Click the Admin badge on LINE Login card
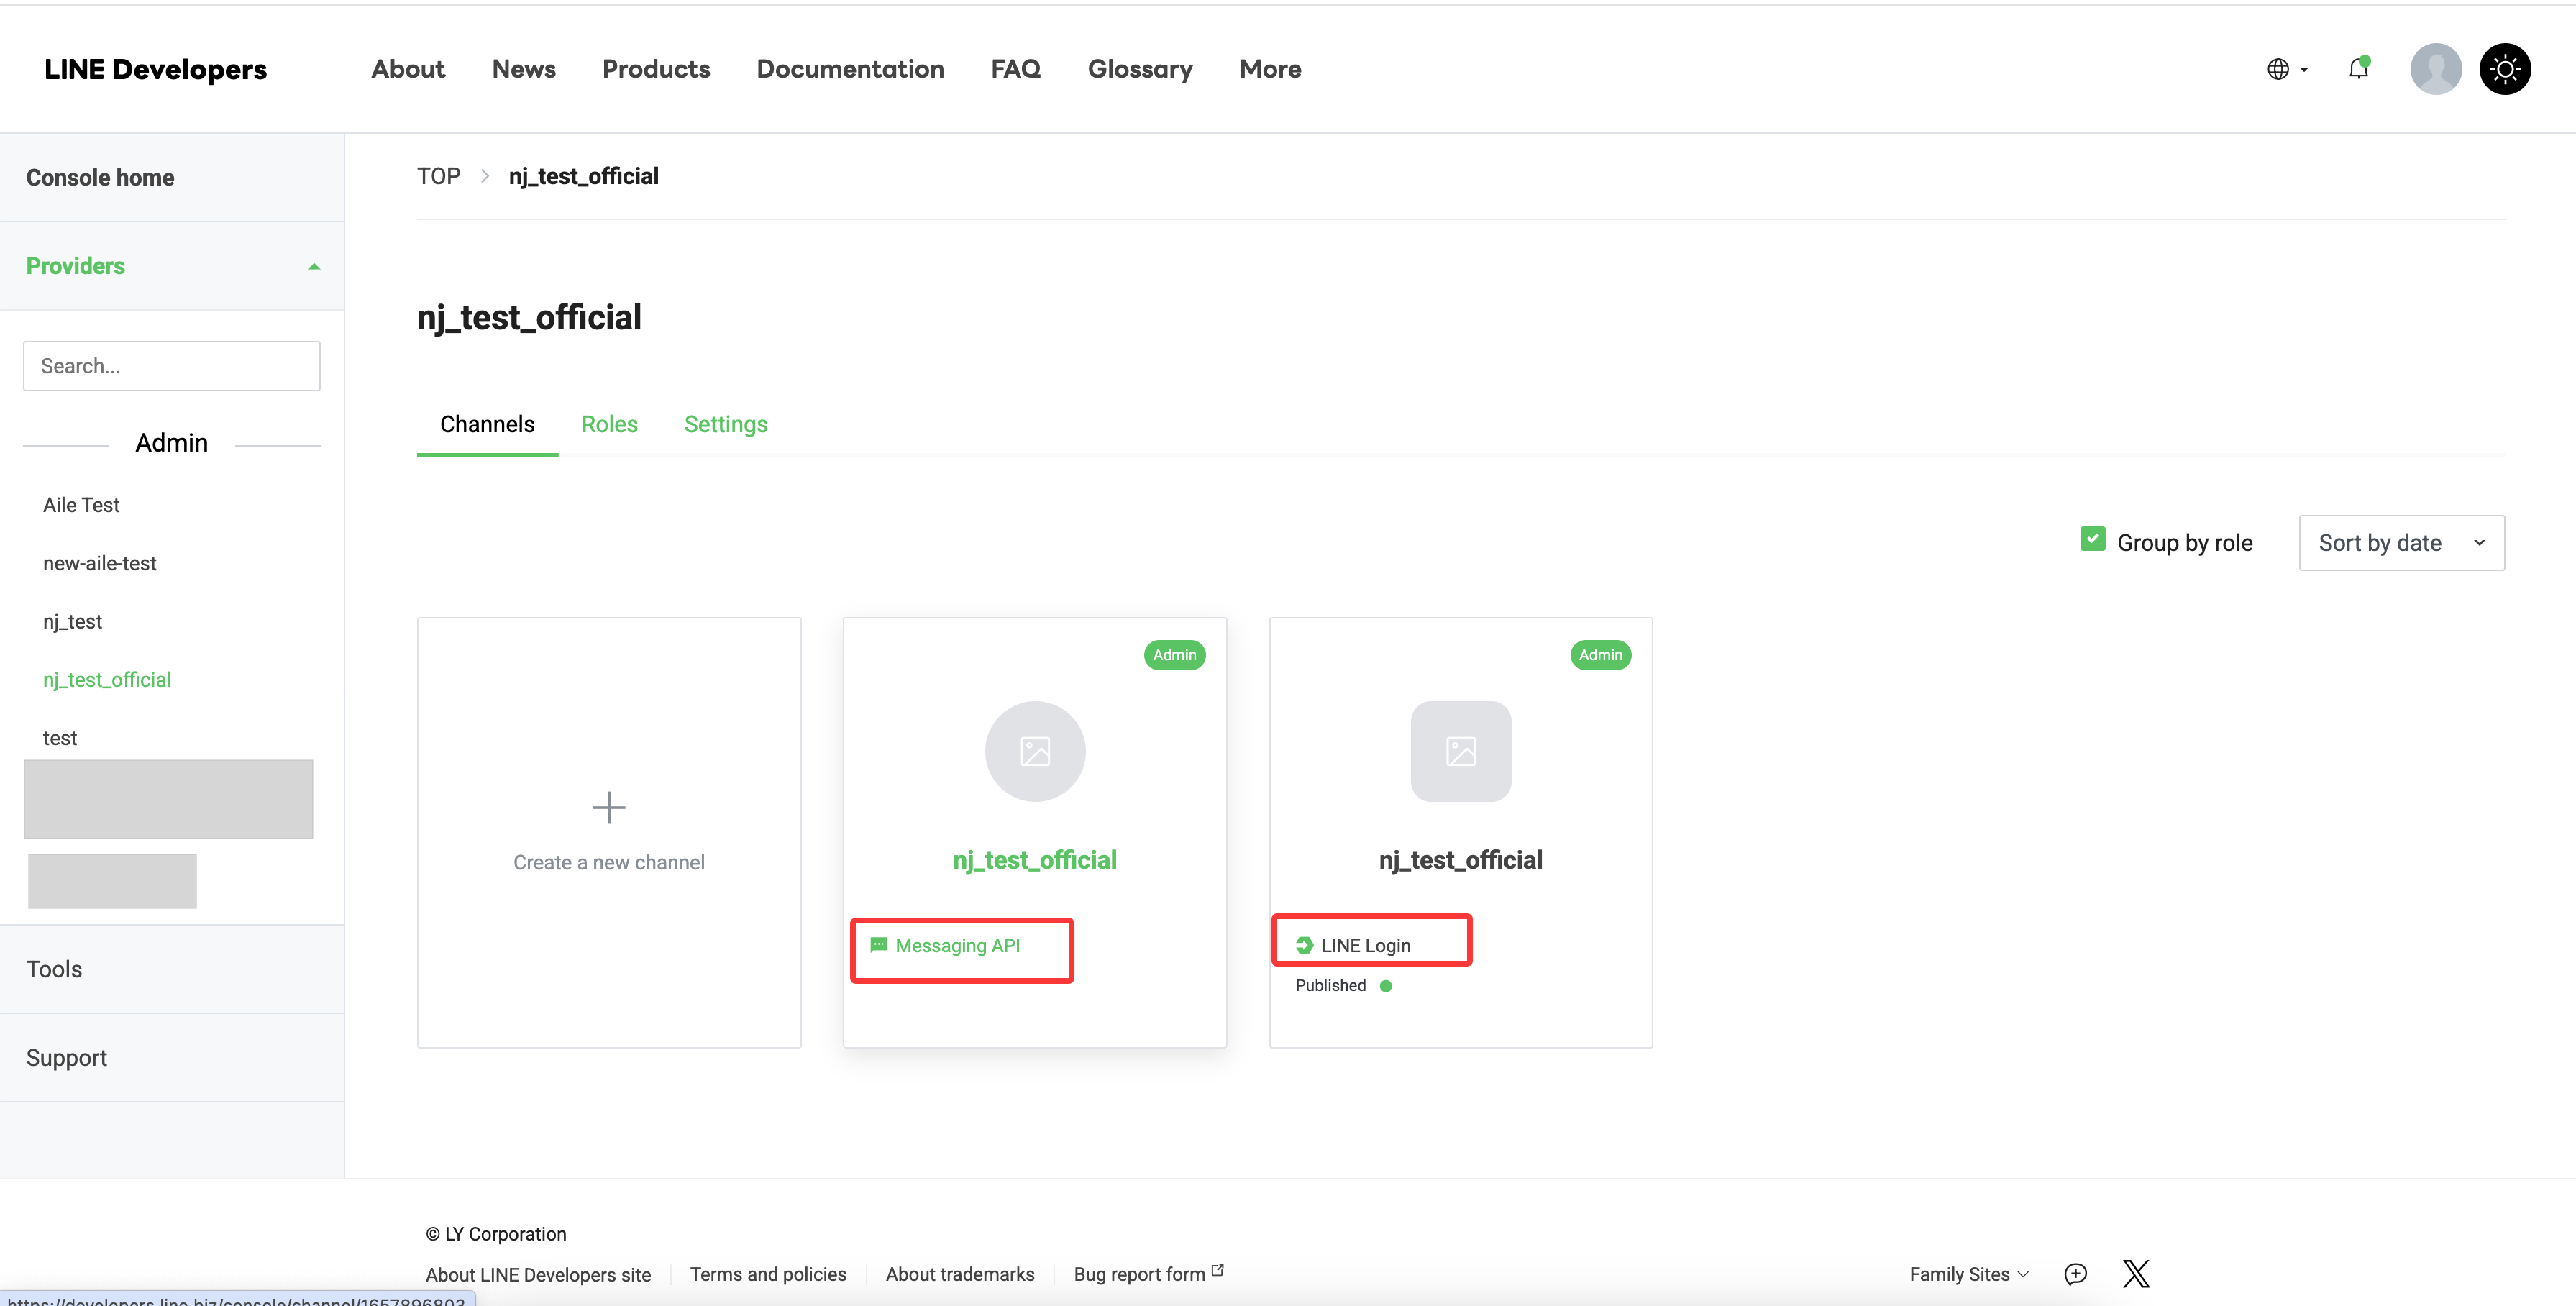This screenshot has height=1306, width=2576. tap(1600, 655)
